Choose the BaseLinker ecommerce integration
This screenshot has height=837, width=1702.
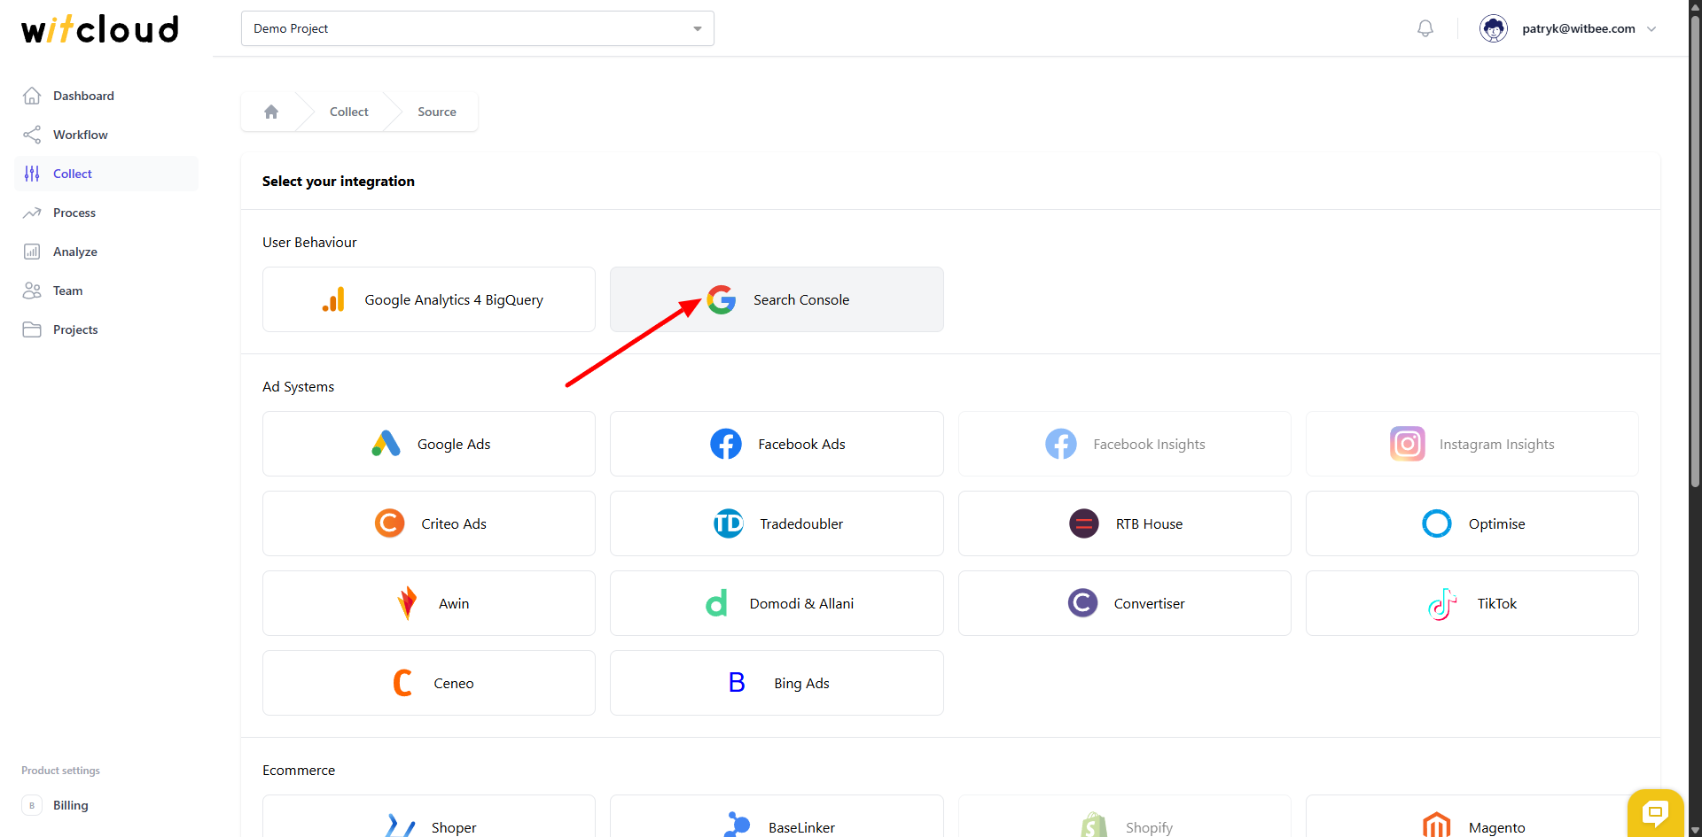pyautogui.click(x=777, y=817)
